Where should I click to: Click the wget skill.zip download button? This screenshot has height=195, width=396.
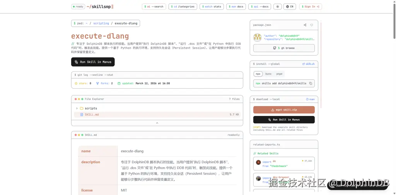coord(284,110)
